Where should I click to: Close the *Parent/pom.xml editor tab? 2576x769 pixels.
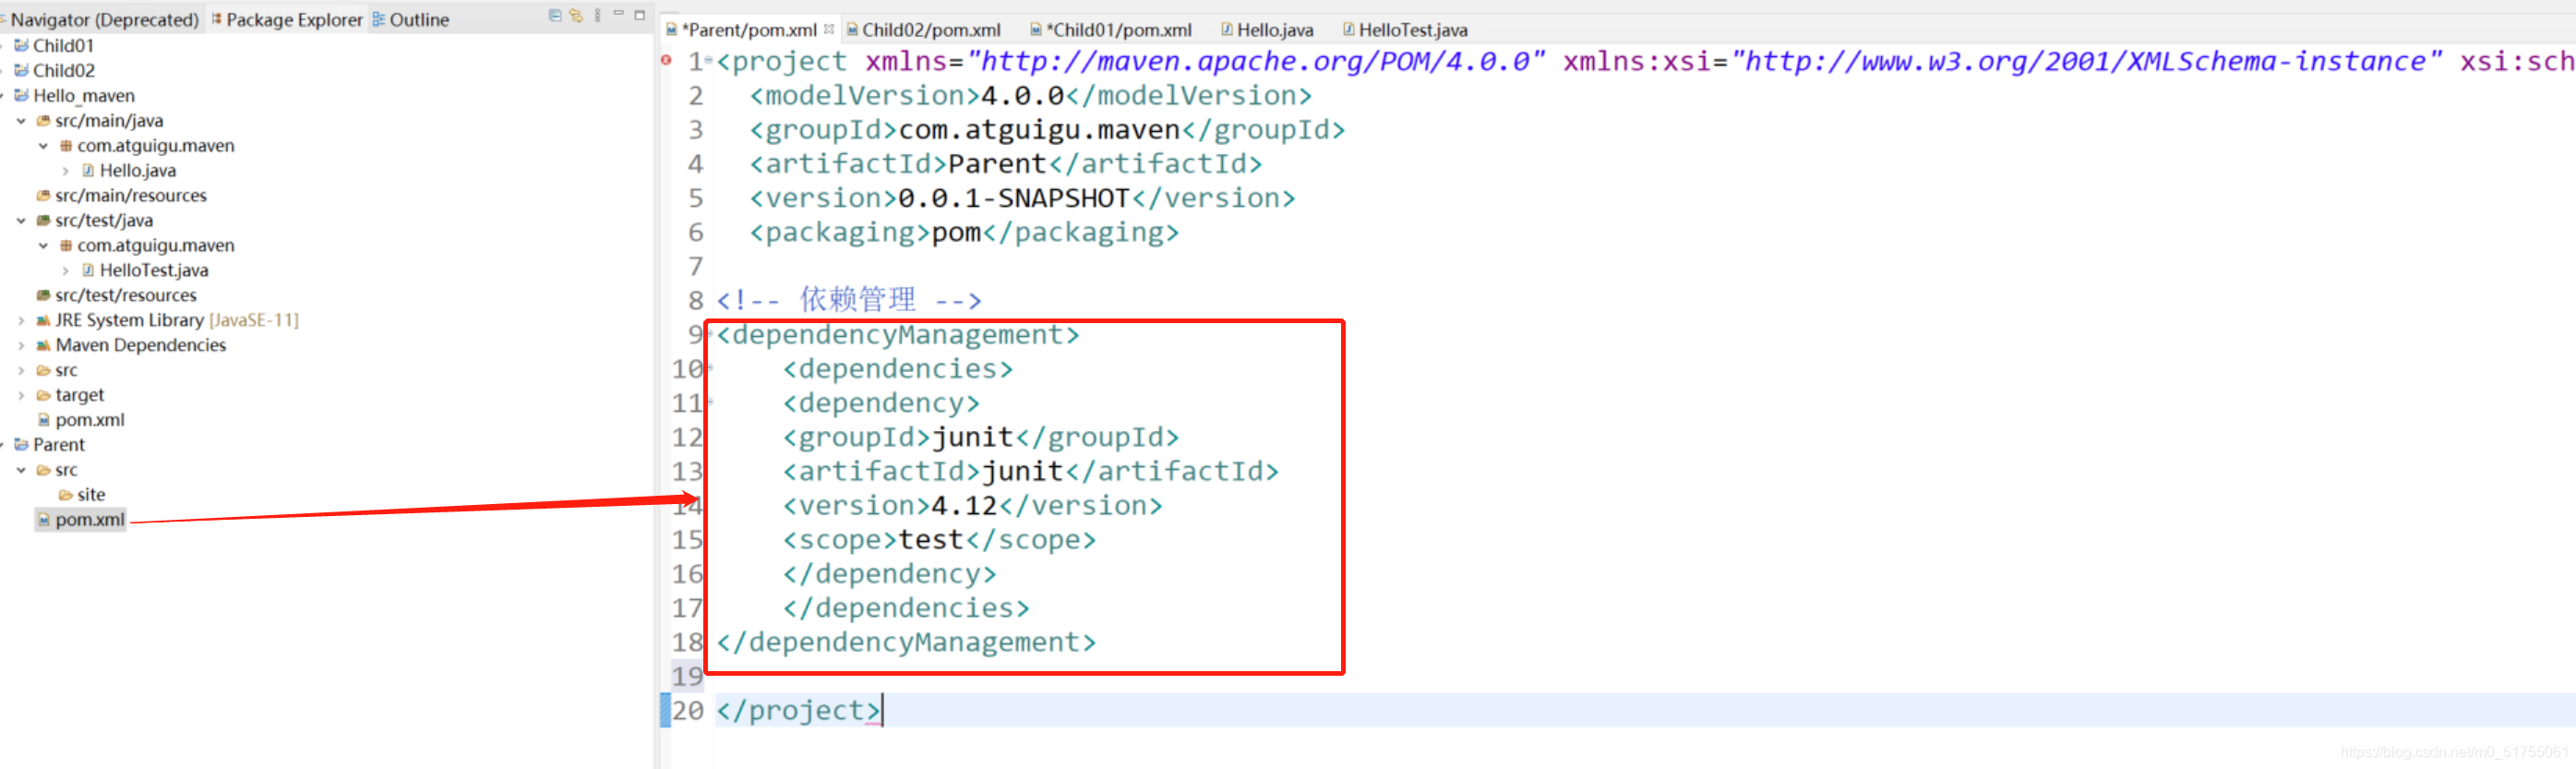point(829,29)
